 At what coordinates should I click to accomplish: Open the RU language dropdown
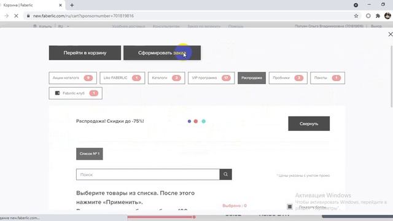pos(63,26)
